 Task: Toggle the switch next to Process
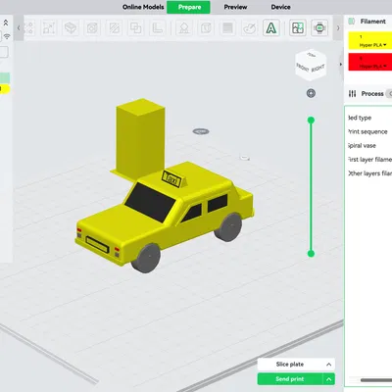(x=389, y=94)
